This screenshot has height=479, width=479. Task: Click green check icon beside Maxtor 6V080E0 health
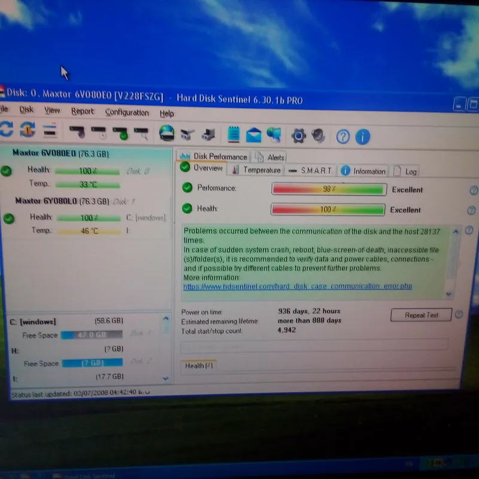click(6, 171)
